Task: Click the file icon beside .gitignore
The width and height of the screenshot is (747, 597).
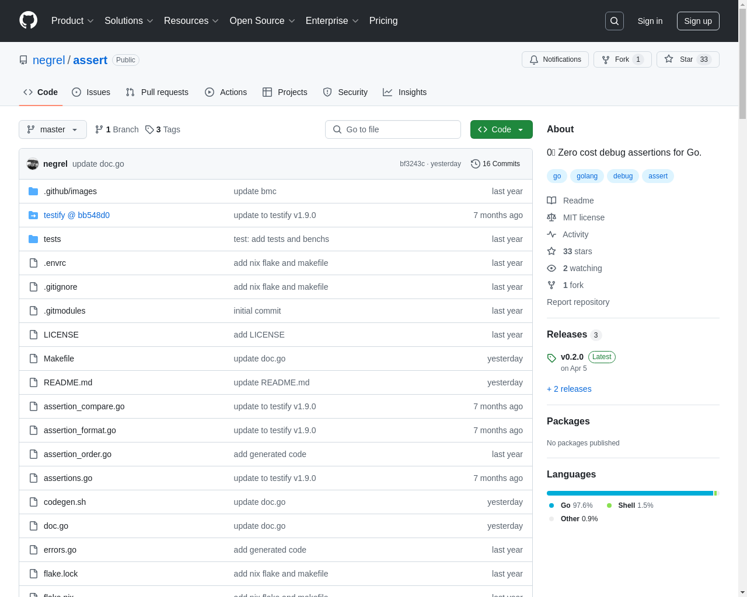Action: click(x=33, y=287)
